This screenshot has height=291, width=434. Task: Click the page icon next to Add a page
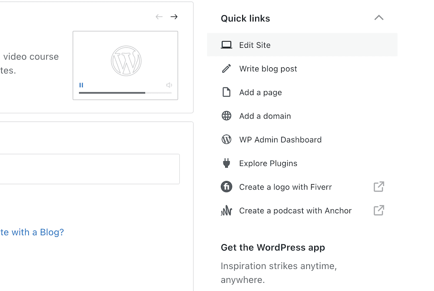pos(227,92)
